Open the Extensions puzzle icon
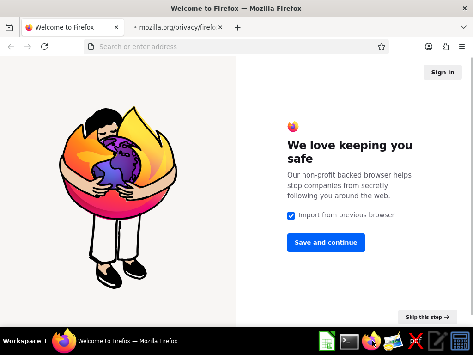The width and height of the screenshot is (473, 355). click(445, 47)
